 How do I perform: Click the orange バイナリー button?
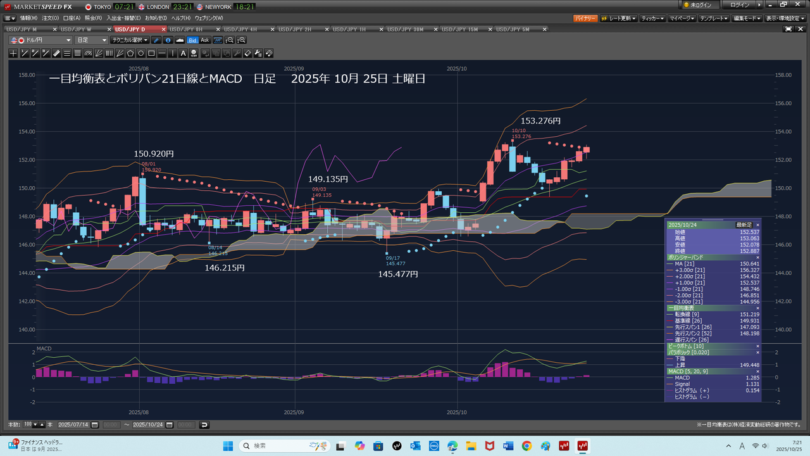pos(585,18)
